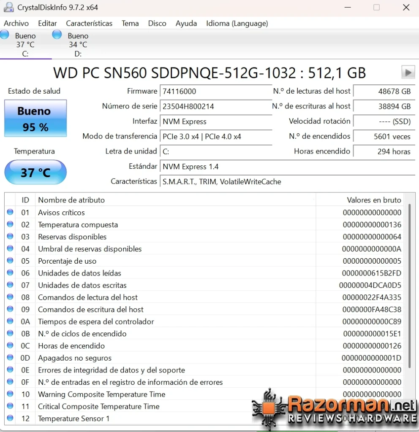This screenshot has width=419, height=432.
Task: Open the Archivo menu
Action: click(x=16, y=24)
